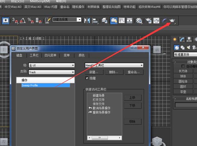This screenshot has width=197, height=146.
Task: Select the Shapes category icon
Action: pos(182,48)
